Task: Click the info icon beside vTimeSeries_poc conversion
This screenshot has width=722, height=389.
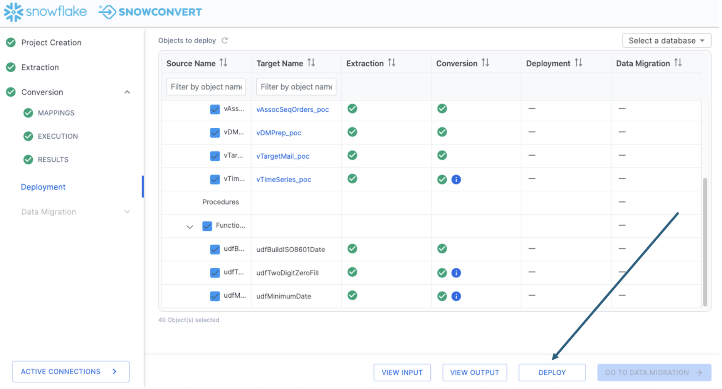Action: (456, 179)
